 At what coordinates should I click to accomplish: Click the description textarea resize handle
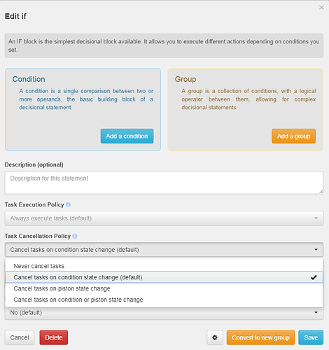[x=321, y=192]
